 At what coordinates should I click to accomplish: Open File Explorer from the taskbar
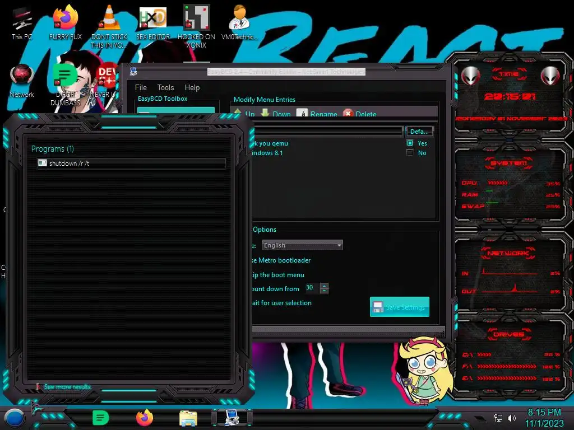coord(188,418)
